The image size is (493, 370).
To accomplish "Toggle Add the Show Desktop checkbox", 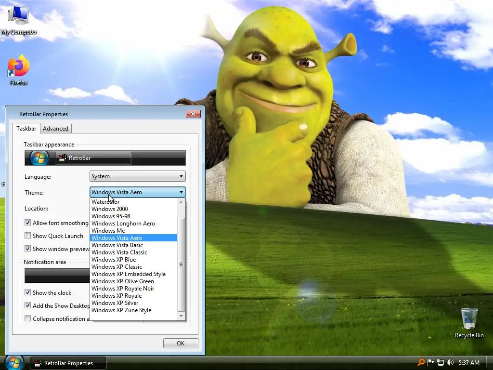I will (x=27, y=305).
